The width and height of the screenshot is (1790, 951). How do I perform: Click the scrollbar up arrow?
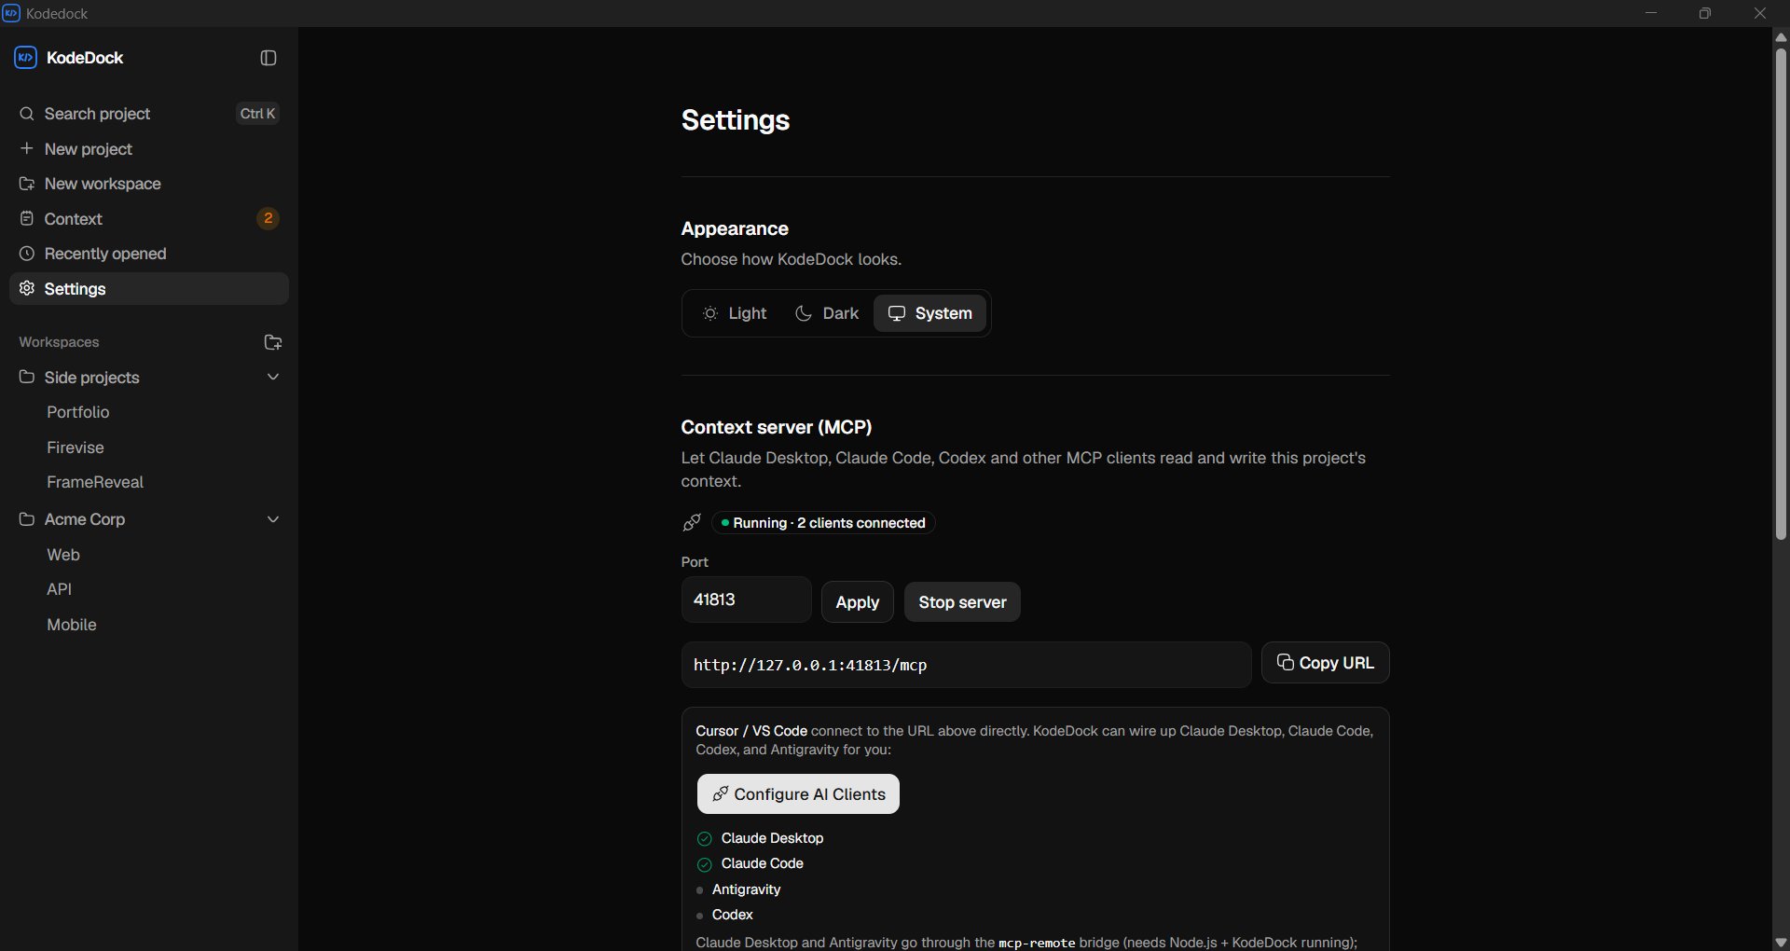(1781, 36)
